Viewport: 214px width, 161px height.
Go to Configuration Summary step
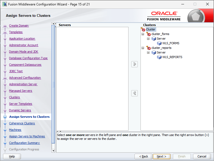25,143
